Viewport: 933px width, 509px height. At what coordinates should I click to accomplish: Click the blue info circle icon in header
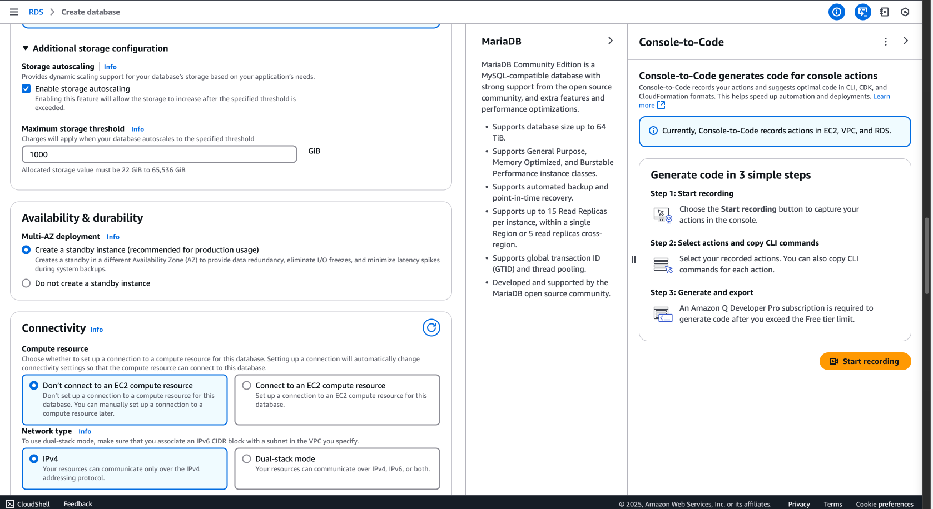click(836, 12)
